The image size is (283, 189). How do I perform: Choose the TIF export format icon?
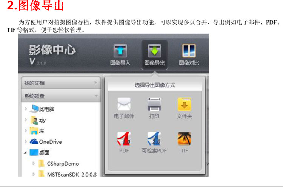click(184, 139)
